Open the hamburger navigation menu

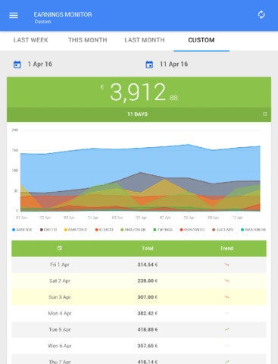14,15
